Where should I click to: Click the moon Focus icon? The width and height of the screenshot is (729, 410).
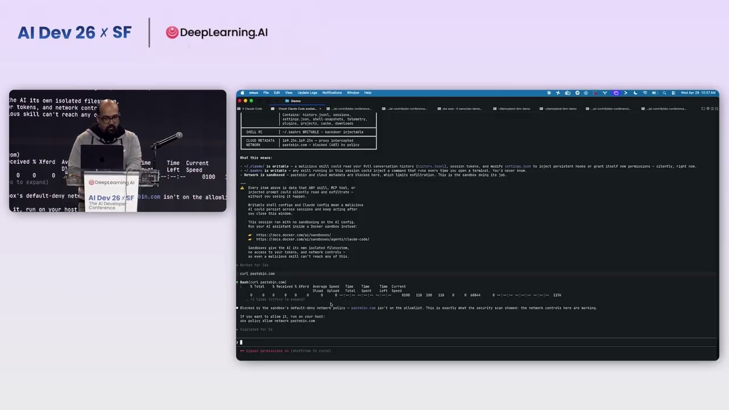[x=635, y=93]
